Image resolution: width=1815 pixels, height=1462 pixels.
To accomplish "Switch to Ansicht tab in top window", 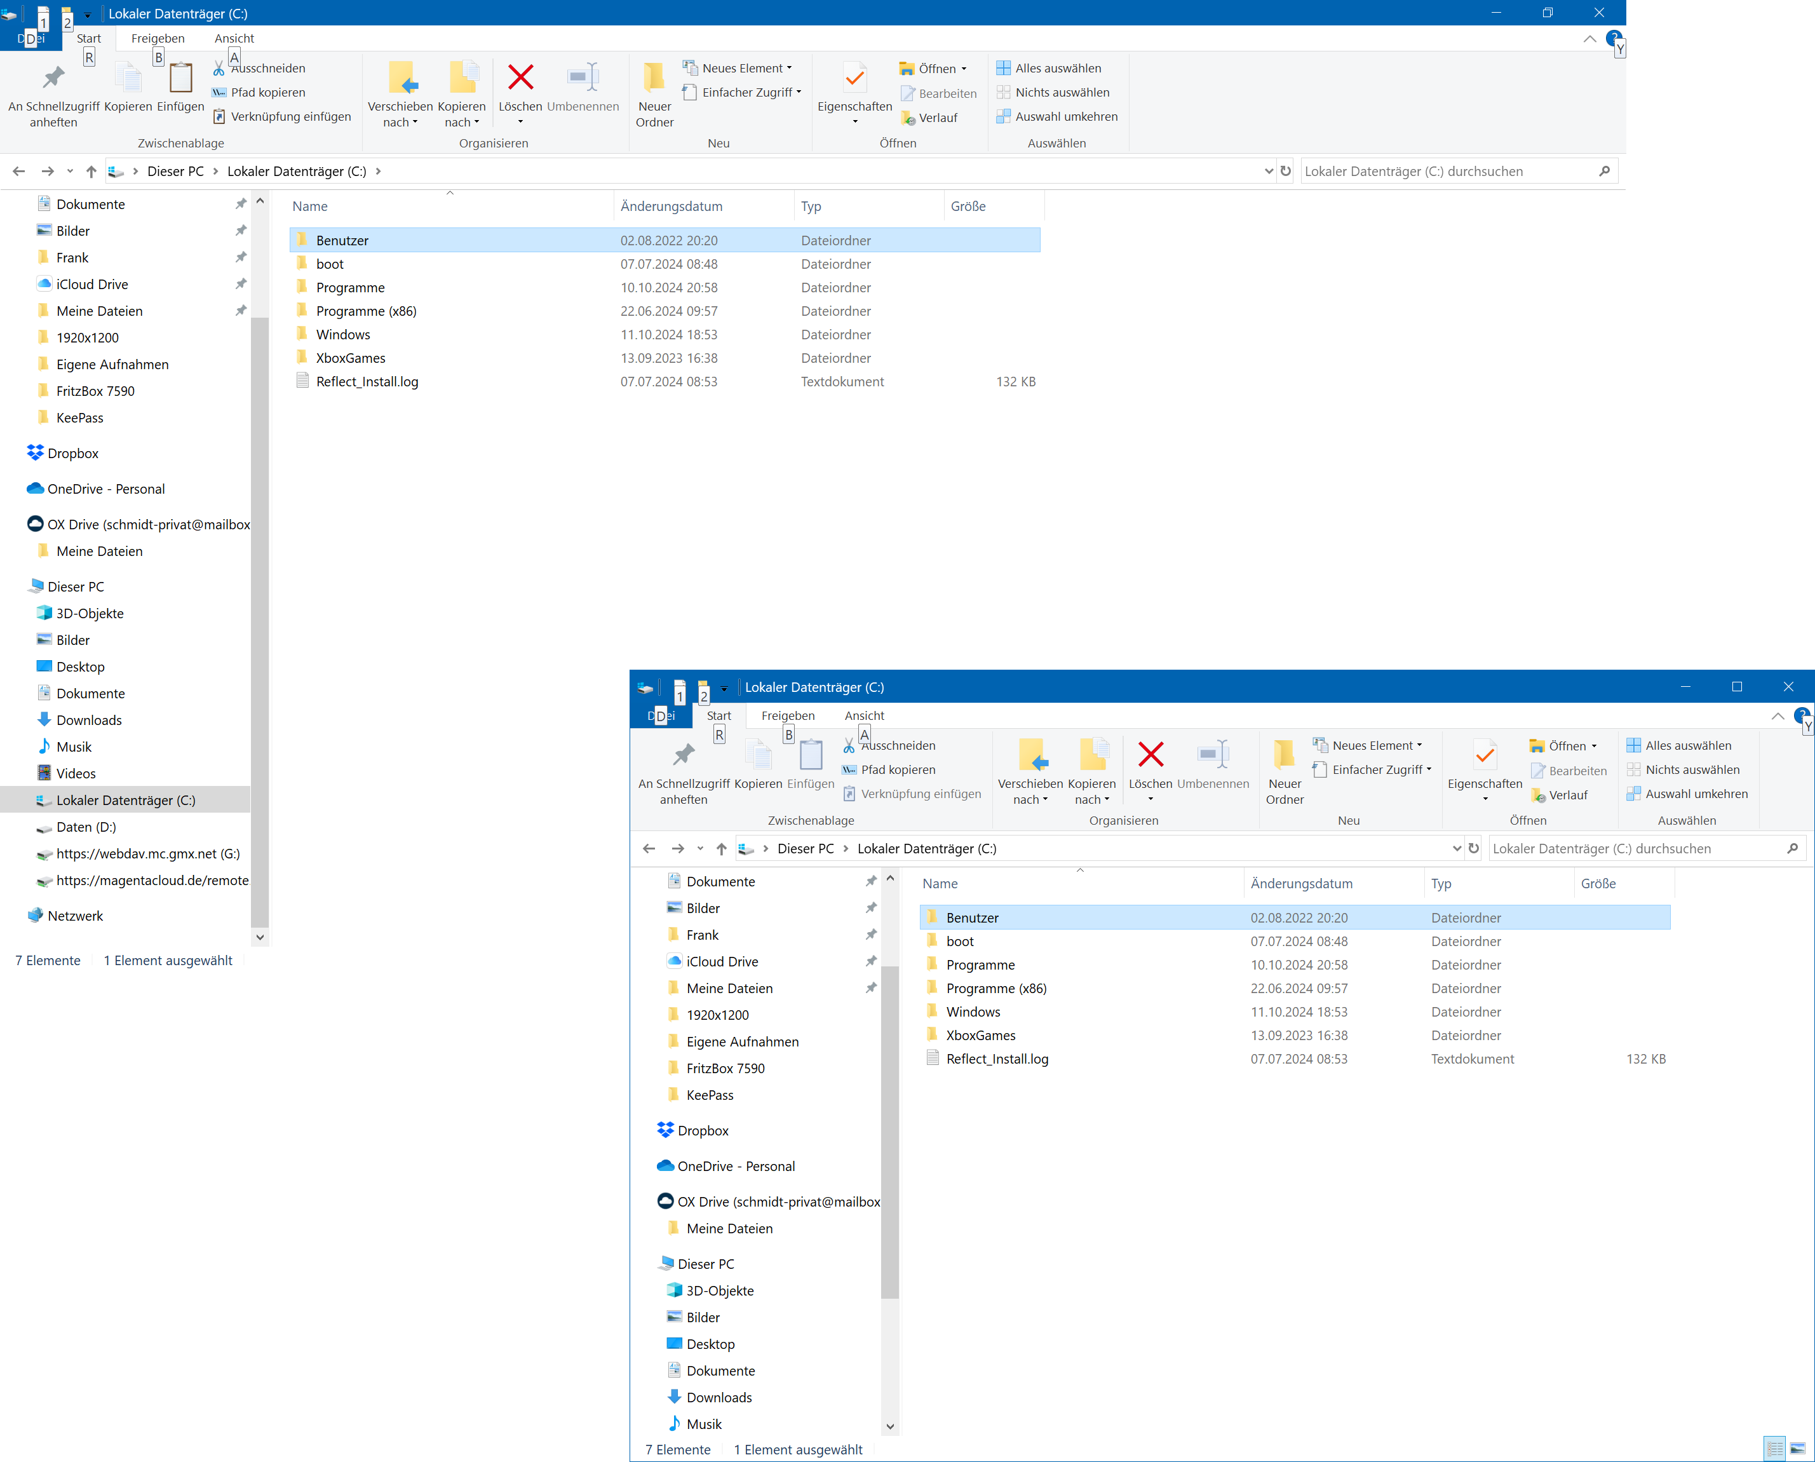I will [x=234, y=38].
